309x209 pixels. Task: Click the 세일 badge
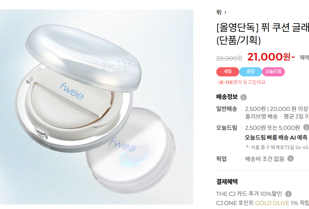[228, 71]
